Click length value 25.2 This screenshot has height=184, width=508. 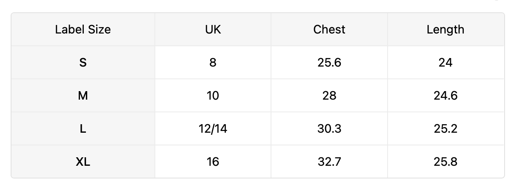[445, 128]
